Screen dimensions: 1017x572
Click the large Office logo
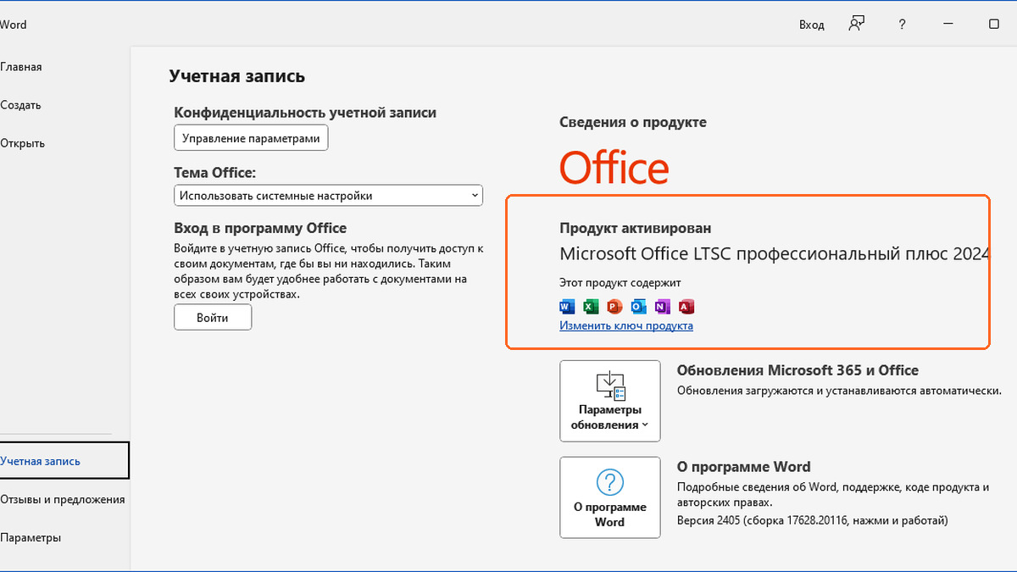tap(614, 168)
